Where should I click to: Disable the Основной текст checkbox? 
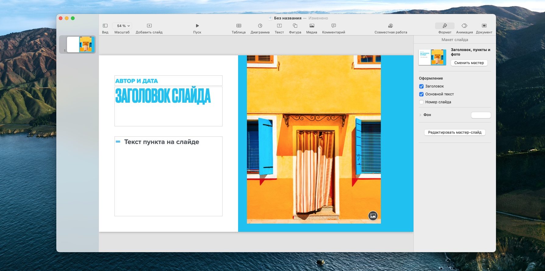(421, 94)
